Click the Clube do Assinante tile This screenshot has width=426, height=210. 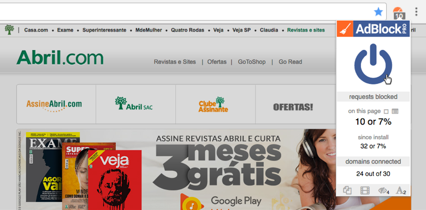(215, 104)
